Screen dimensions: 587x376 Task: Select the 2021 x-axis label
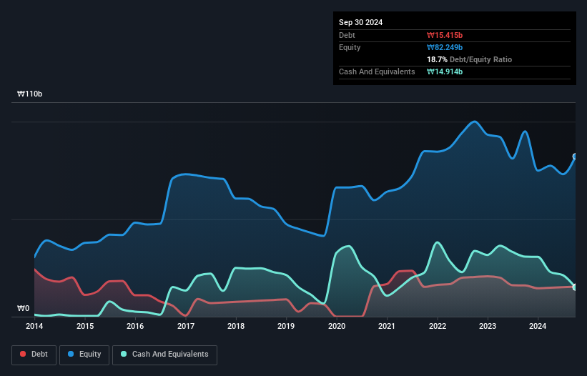point(387,326)
